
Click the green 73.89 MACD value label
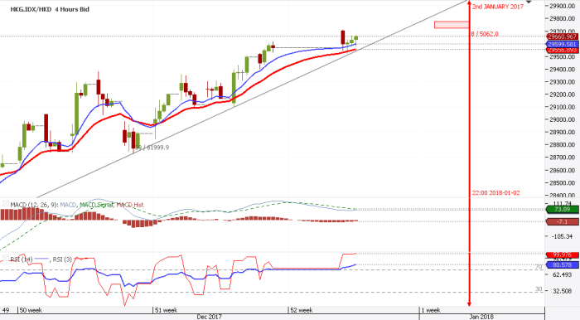pyautogui.click(x=563, y=210)
